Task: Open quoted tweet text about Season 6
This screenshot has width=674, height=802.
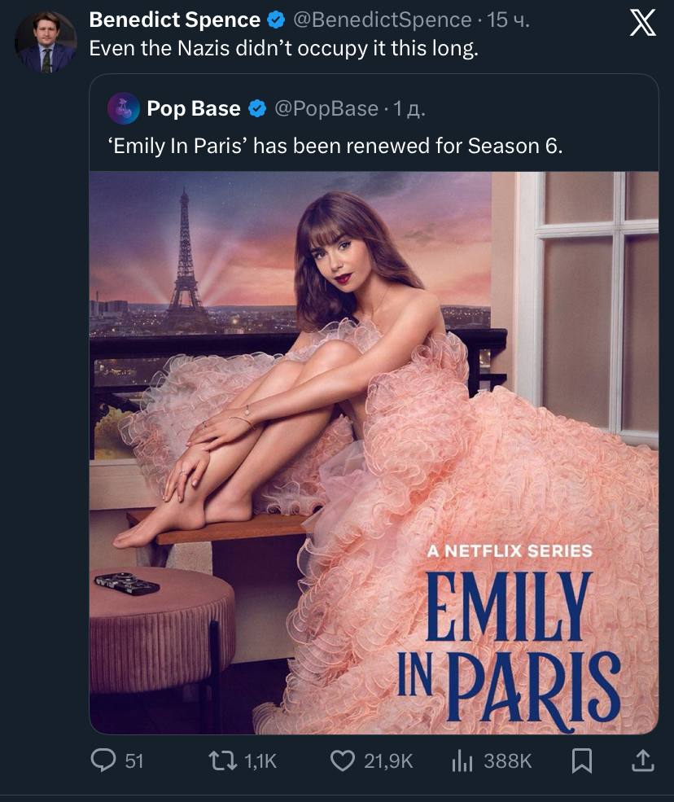Action: click(335, 146)
